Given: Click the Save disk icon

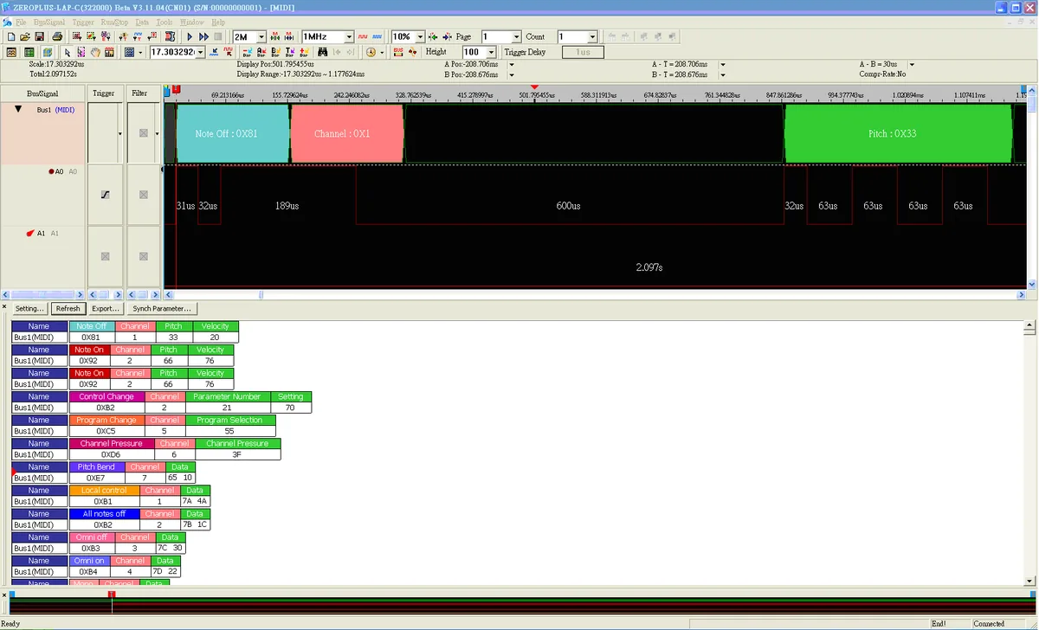Looking at the screenshot, I should [39, 37].
